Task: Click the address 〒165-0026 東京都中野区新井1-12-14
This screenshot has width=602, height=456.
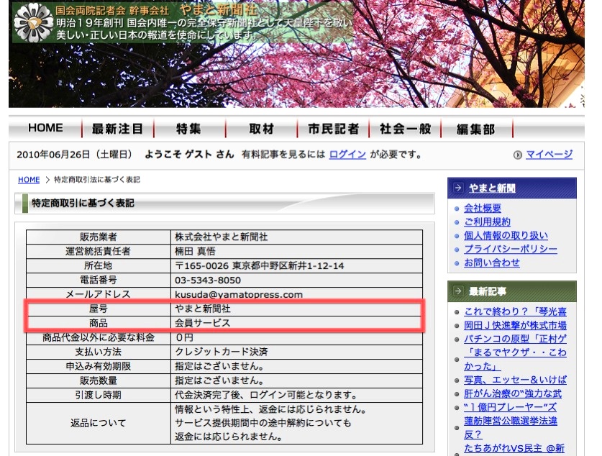Action: (296, 265)
